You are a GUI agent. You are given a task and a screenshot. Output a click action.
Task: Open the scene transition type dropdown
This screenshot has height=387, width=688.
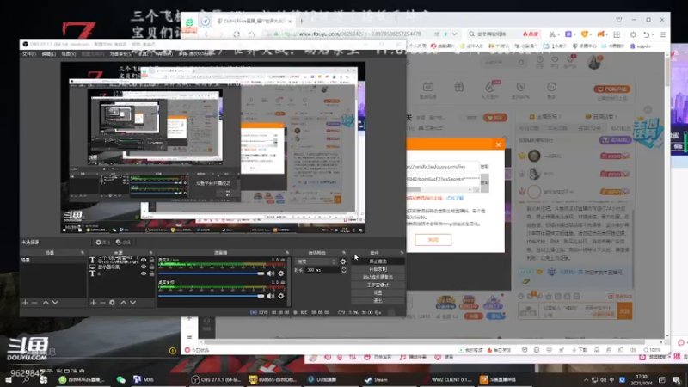click(316, 261)
